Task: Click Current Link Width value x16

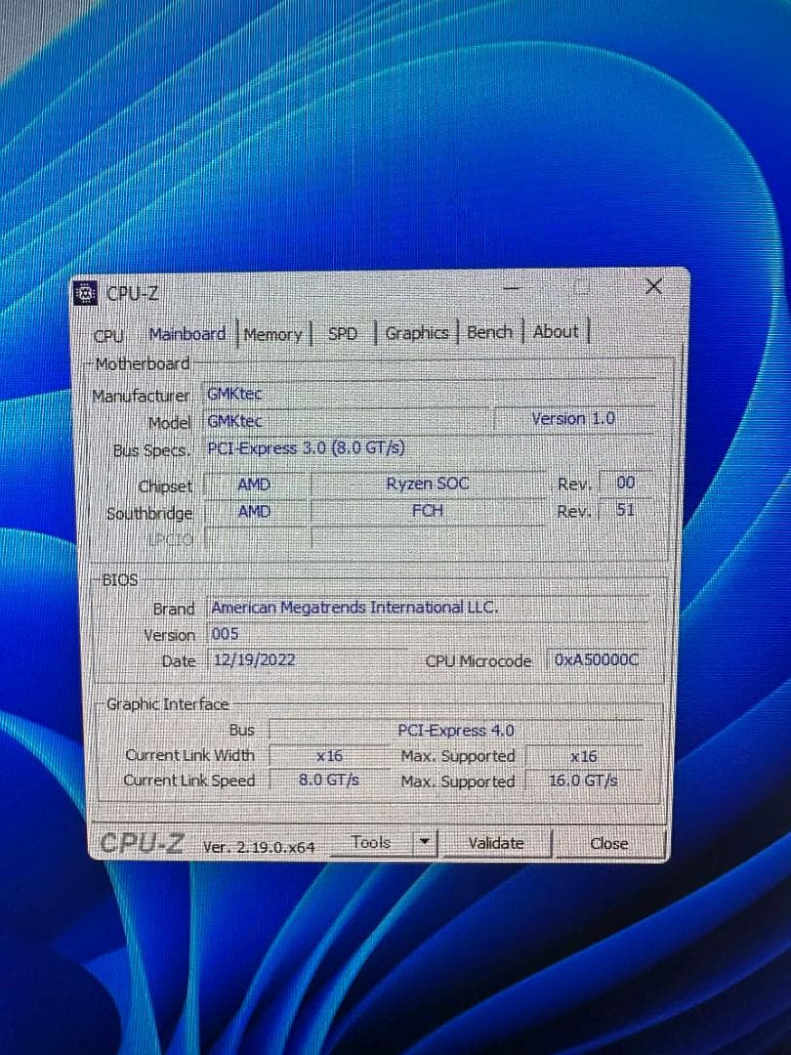Action: coord(330,755)
